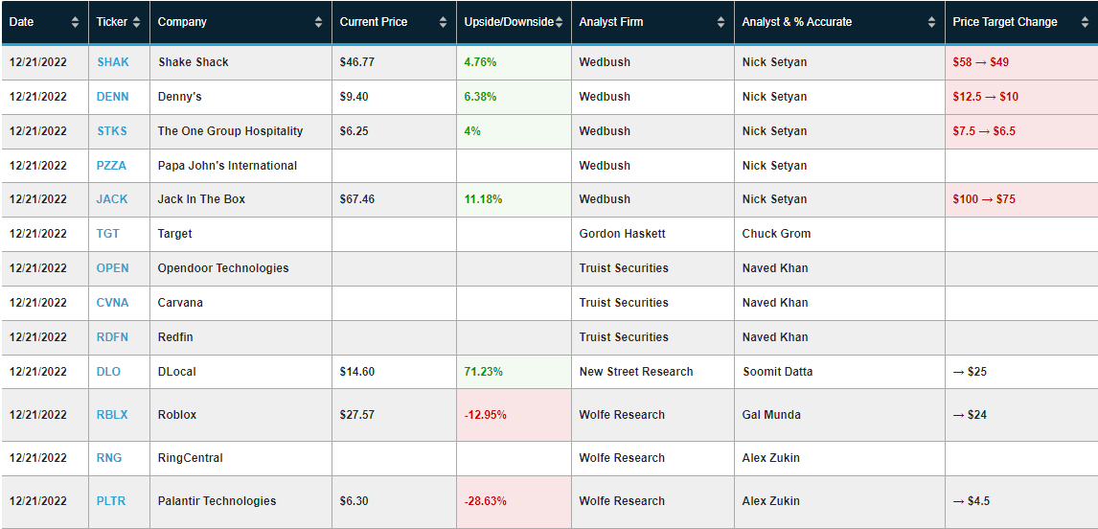Image resolution: width=1098 pixels, height=529 pixels.
Task: Sort by Price Target Change arrows
Action: pos(1084,22)
